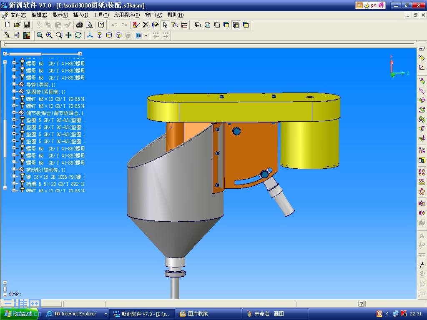This screenshot has width=427, height=320.
Task: Switch to hidden-line teal cube display mode
Action: [x=207, y=25]
